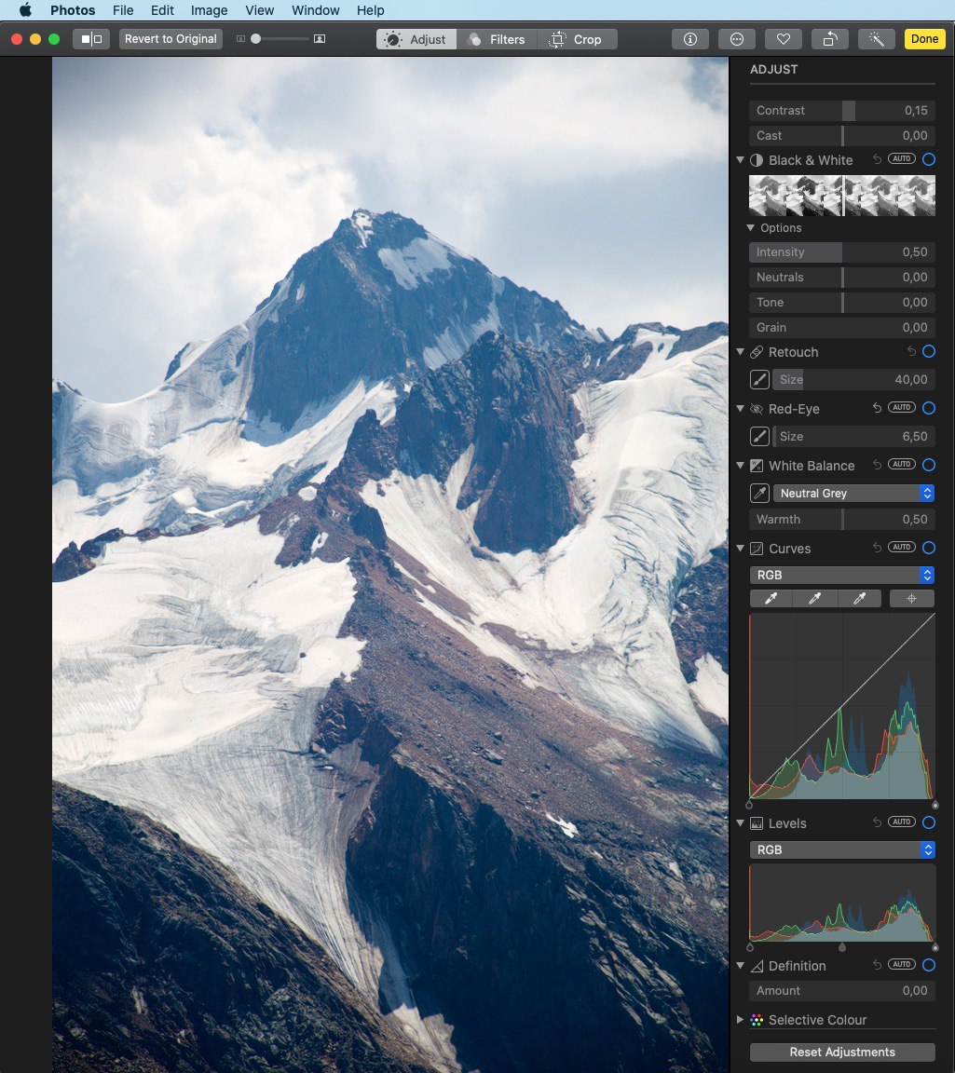
Task: Collapse the Red-Eye section
Action: (x=740, y=409)
